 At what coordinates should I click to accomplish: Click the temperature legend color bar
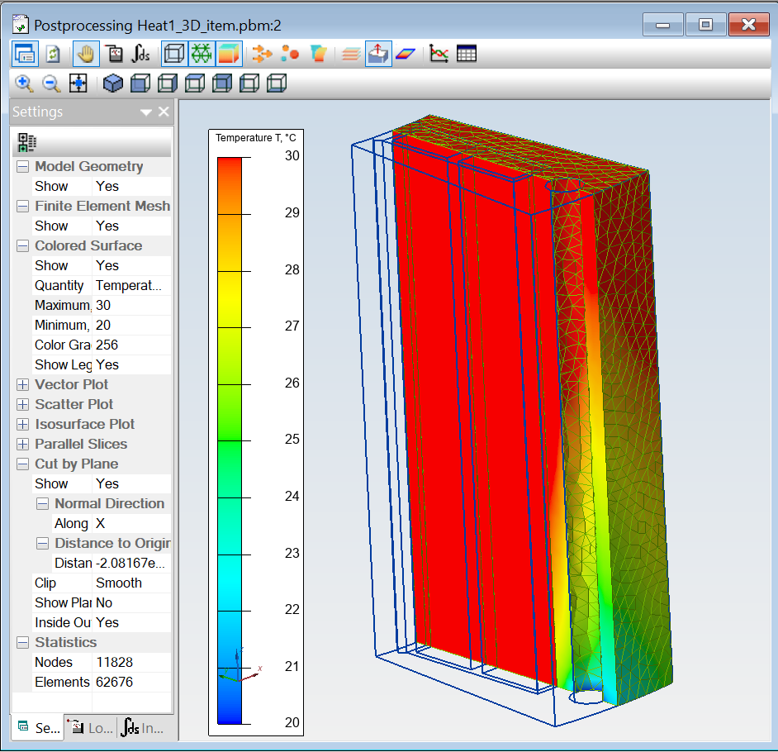click(230, 440)
